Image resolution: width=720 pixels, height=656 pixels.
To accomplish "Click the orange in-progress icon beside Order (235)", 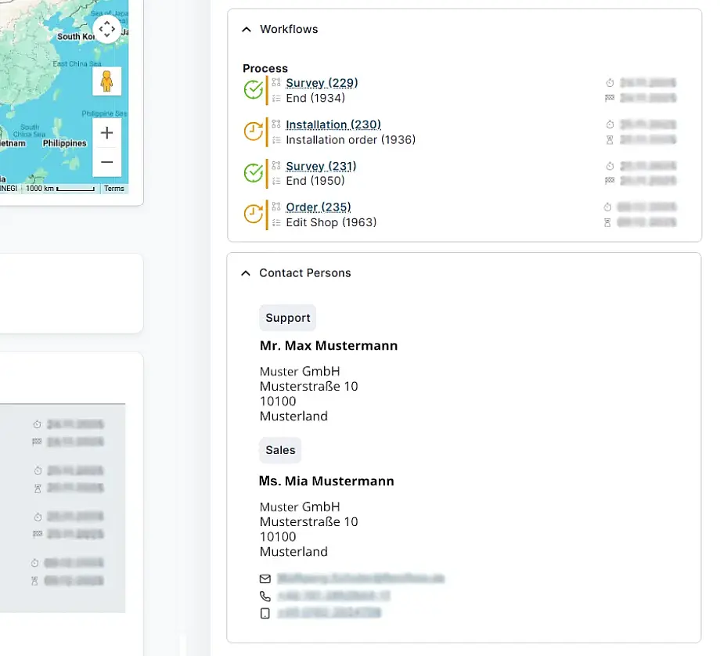I will click(253, 214).
